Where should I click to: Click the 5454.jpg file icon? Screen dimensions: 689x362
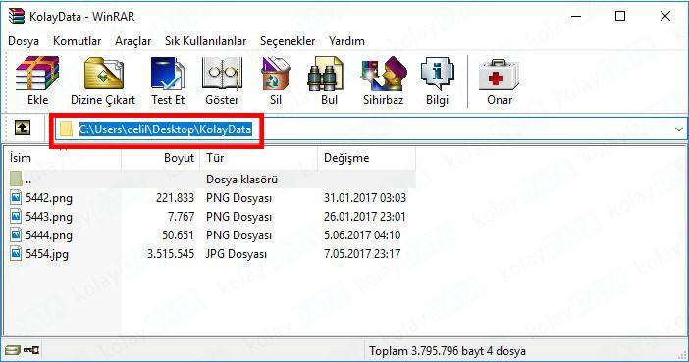(x=16, y=253)
